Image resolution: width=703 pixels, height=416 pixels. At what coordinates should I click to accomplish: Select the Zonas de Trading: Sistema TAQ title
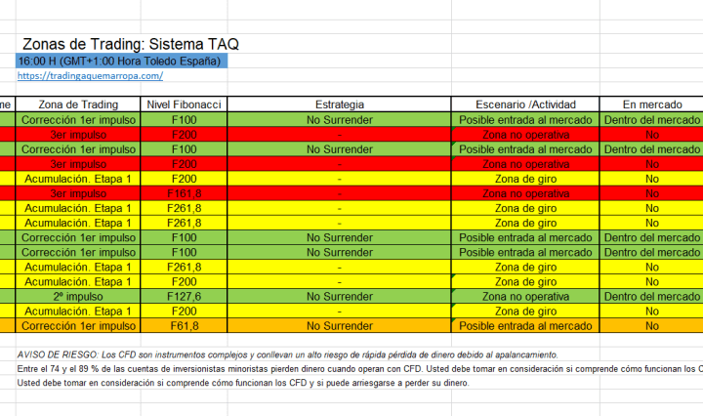click(x=130, y=44)
